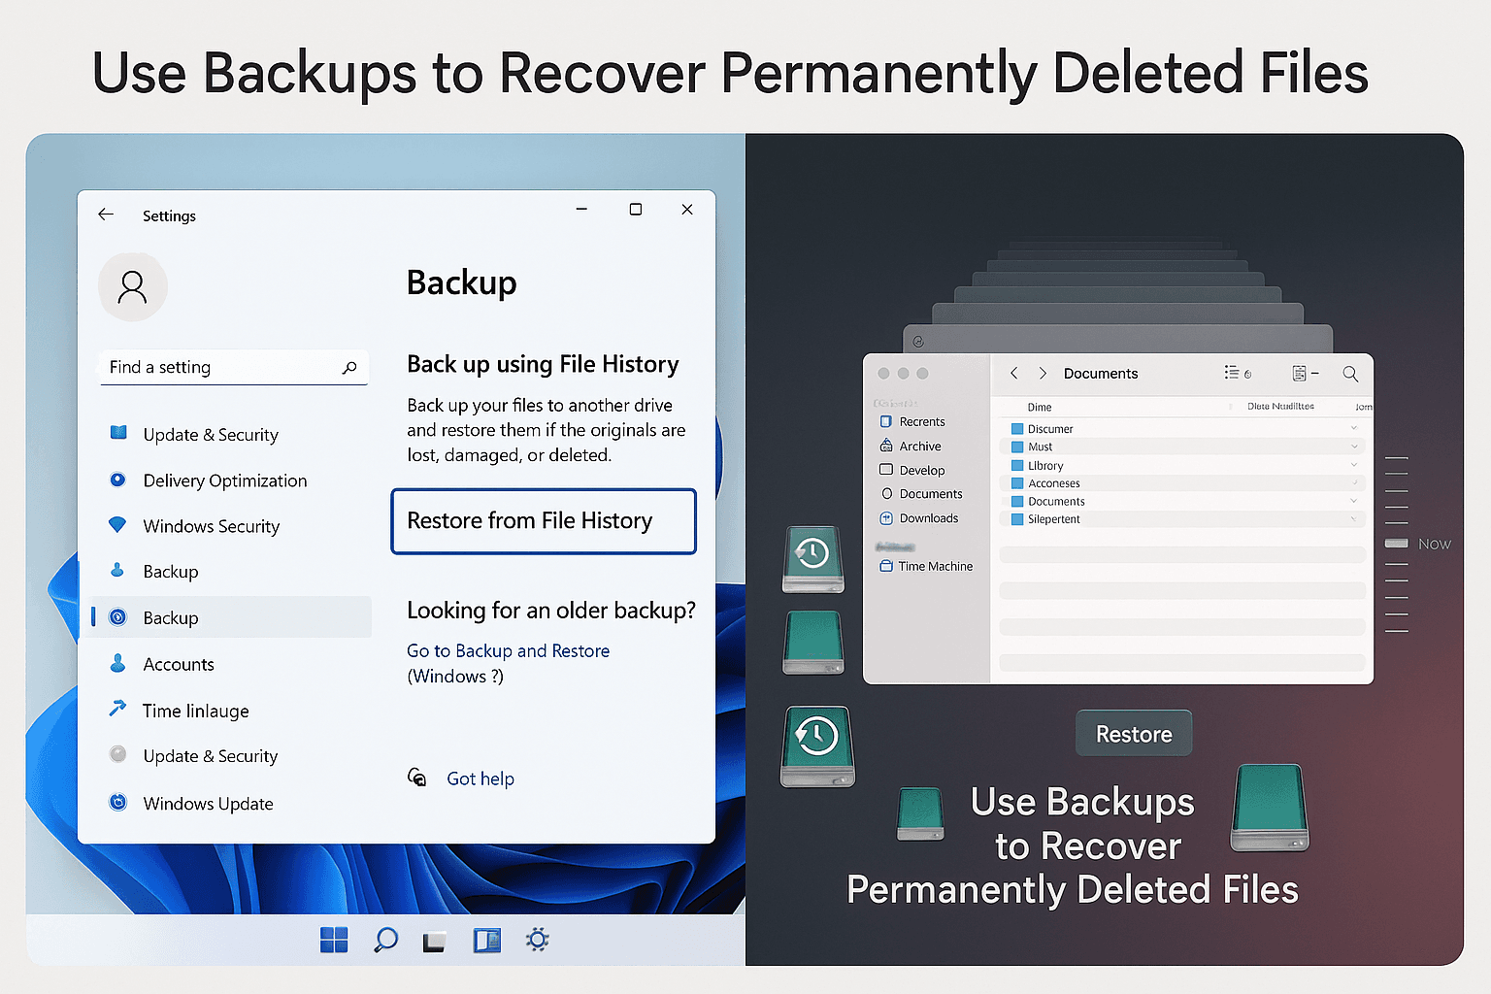Open the user account avatar in Settings
This screenshot has height=994, width=1491.
(133, 287)
